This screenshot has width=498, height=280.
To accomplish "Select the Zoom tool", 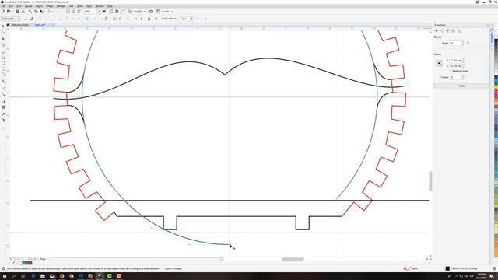I will coord(3,45).
